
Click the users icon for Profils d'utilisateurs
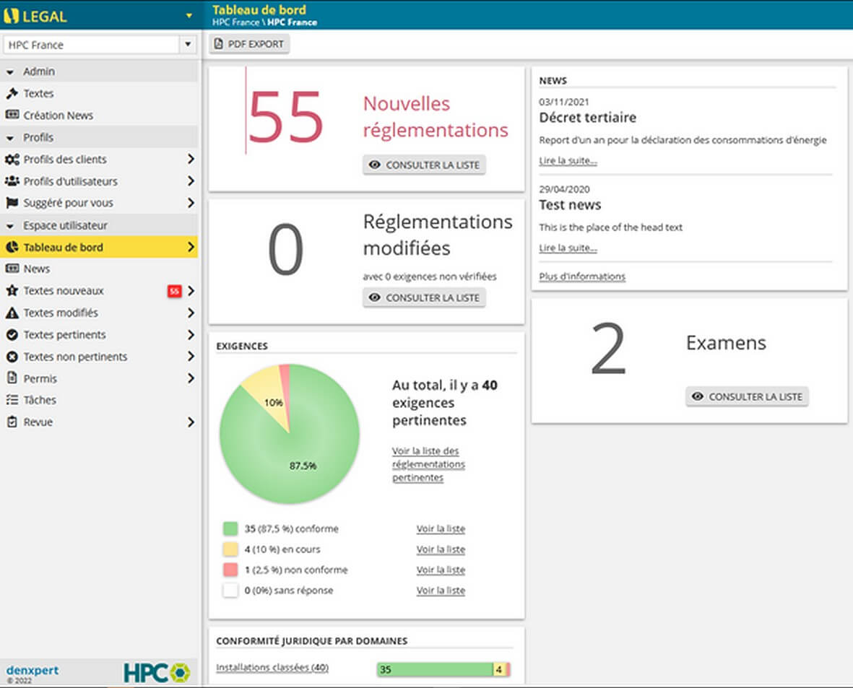(x=12, y=181)
